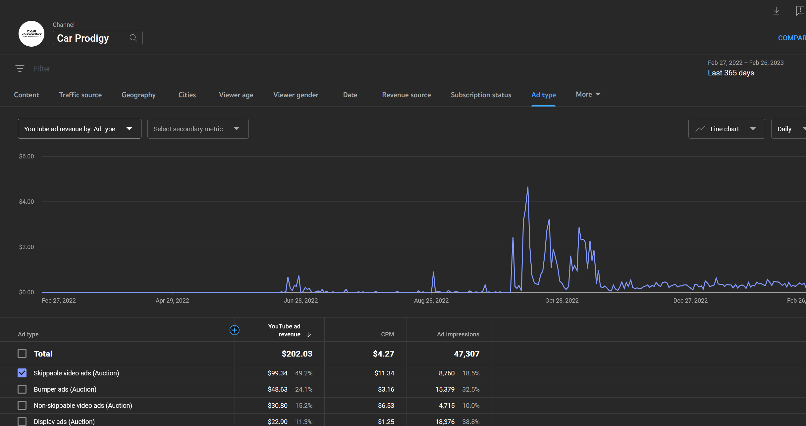Click the download report icon
Screen dimensions: 806x426
[x=776, y=11]
